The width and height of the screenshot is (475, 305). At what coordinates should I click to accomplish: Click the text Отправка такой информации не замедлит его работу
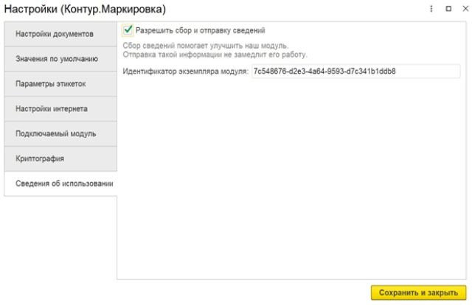pyautogui.click(x=215, y=55)
